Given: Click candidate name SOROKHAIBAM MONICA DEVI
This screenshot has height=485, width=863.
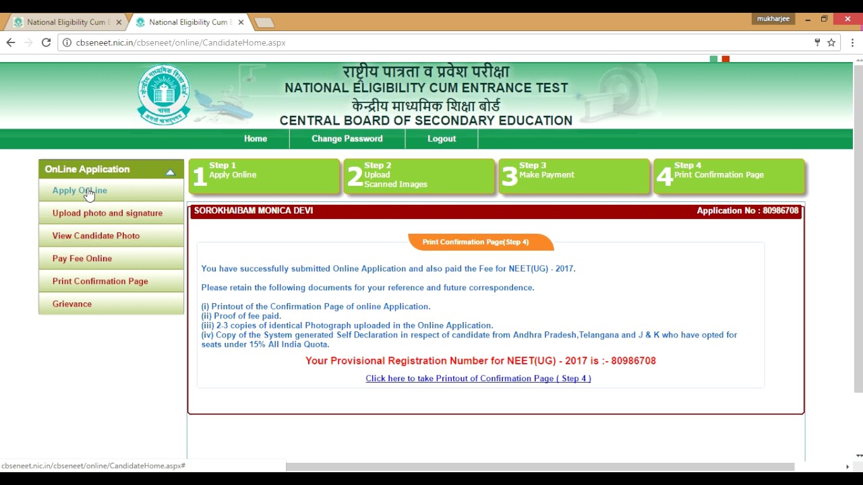Looking at the screenshot, I should 254,211.
